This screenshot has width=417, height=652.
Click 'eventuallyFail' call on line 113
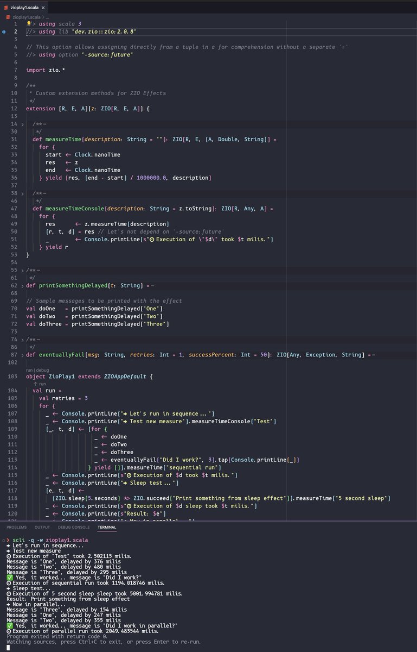[x=133, y=460]
